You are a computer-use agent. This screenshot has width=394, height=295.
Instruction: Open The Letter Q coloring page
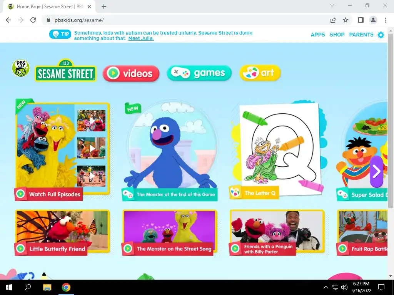pyautogui.click(x=278, y=151)
